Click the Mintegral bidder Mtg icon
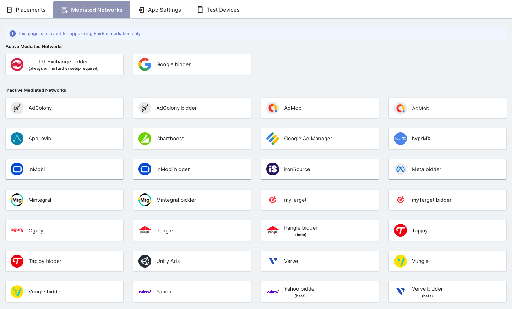Viewport: 512px width, 309px height. coord(145,200)
